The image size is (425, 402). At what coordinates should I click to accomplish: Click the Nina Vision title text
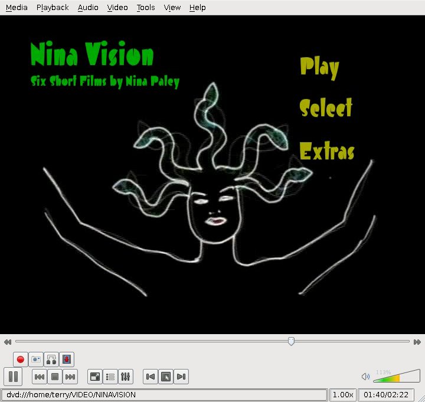tap(92, 54)
